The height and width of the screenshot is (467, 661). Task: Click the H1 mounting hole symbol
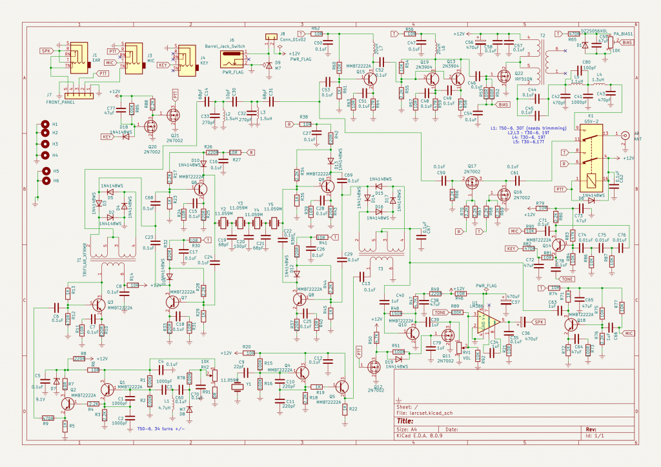pos(45,124)
